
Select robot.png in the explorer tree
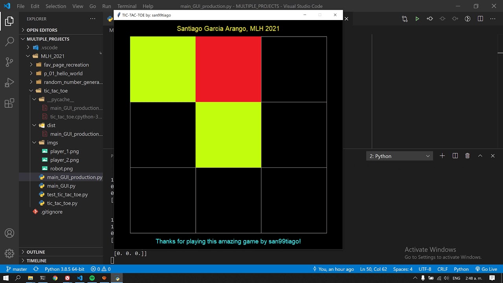click(x=61, y=169)
